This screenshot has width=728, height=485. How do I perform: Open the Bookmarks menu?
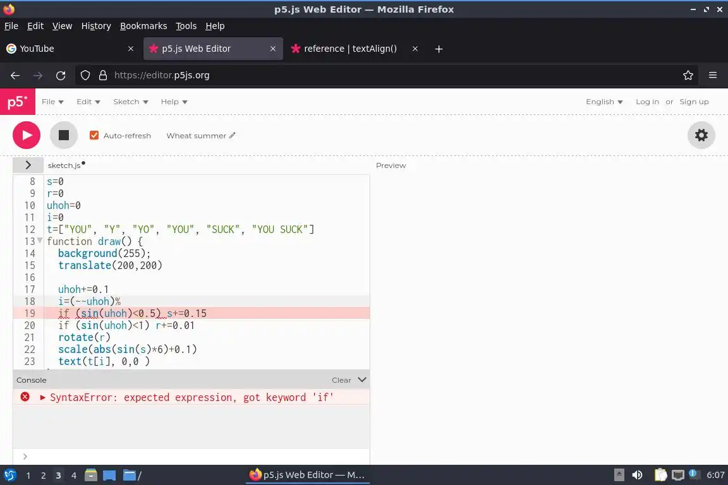point(143,26)
